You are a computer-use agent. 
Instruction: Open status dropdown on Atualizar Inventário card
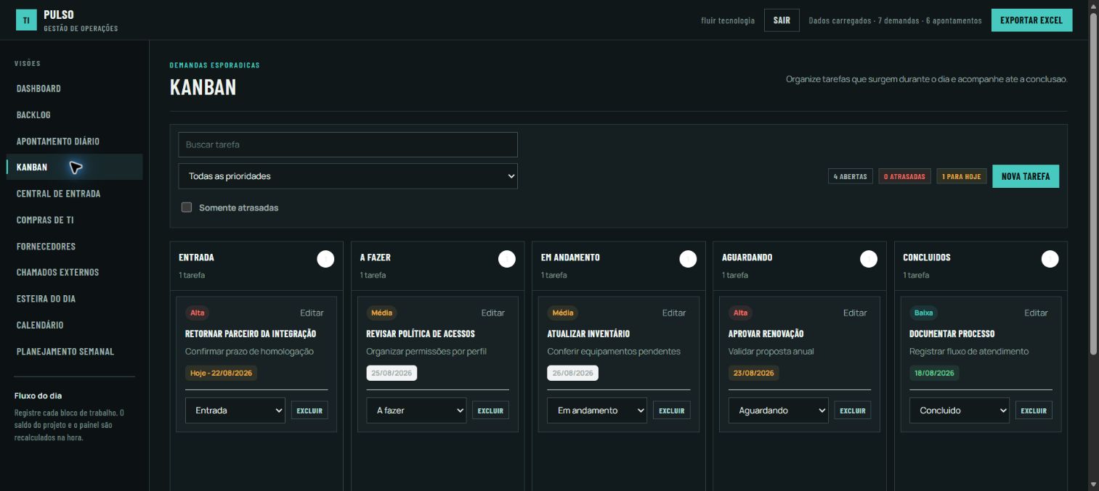click(x=597, y=410)
